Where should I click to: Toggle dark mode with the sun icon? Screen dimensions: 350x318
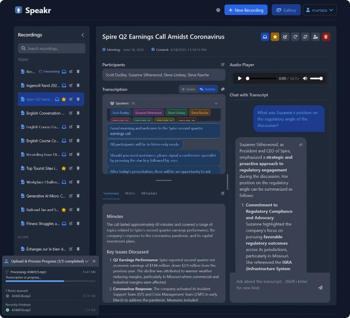219,10
